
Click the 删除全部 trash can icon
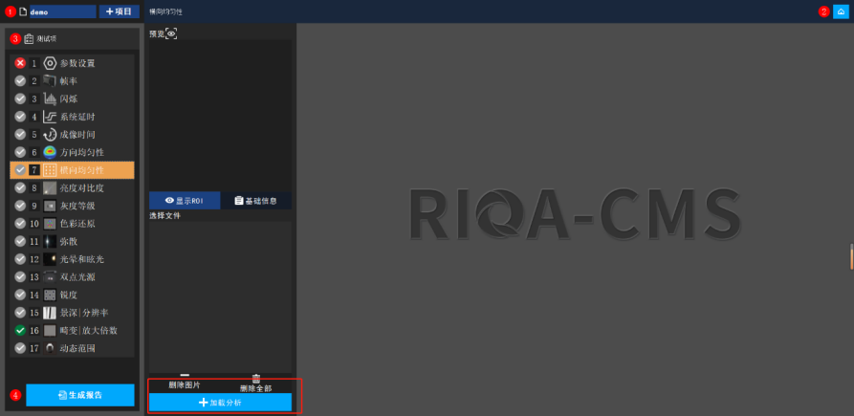(255, 380)
